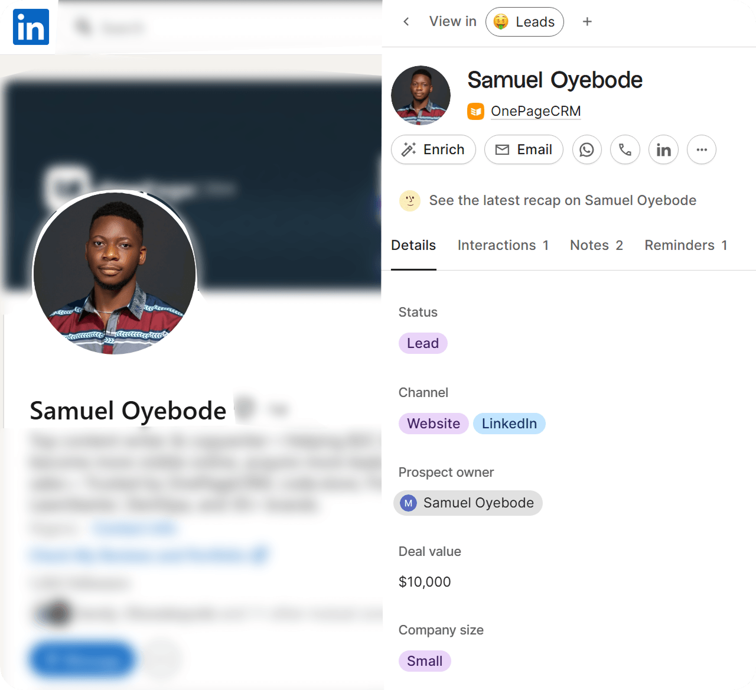Screen dimensions: 756x690
Task: Click the Company size field label
Action: click(441, 630)
